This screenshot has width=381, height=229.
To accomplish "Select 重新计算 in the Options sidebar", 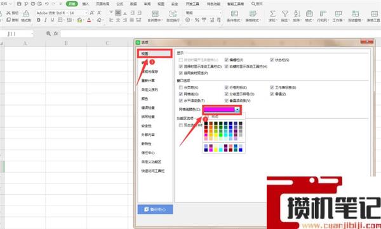I will pyautogui.click(x=148, y=80).
